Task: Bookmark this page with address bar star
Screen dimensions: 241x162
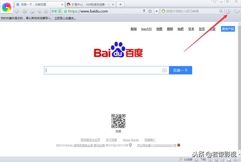Action: tap(150, 11)
